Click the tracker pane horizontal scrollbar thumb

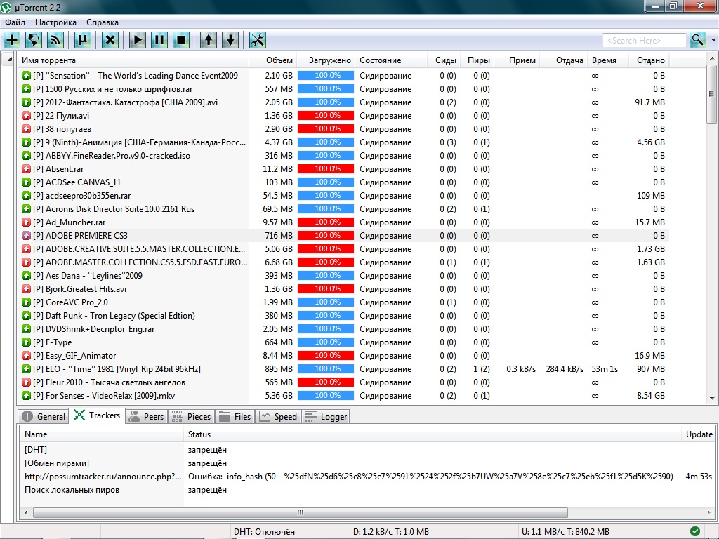(x=301, y=512)
